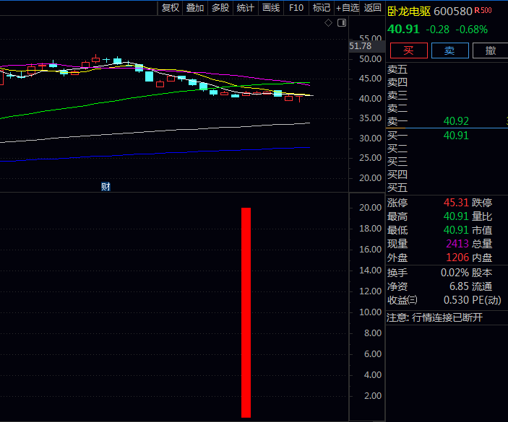The width and height of the screenshot is (508, 422).
Task: Click the 买四 row label
Action: point(397,175)
